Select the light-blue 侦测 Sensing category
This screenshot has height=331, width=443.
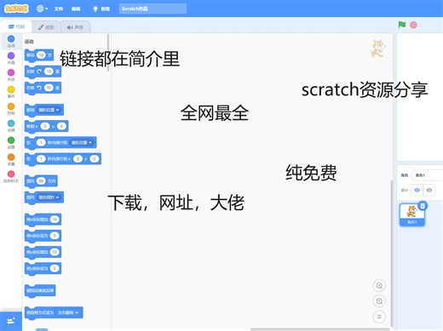click(x=11, y=126)
